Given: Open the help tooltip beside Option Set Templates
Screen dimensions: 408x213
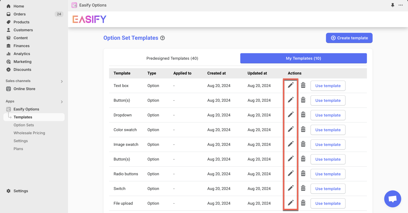Looking at the screenshot, I should [162, 38].
